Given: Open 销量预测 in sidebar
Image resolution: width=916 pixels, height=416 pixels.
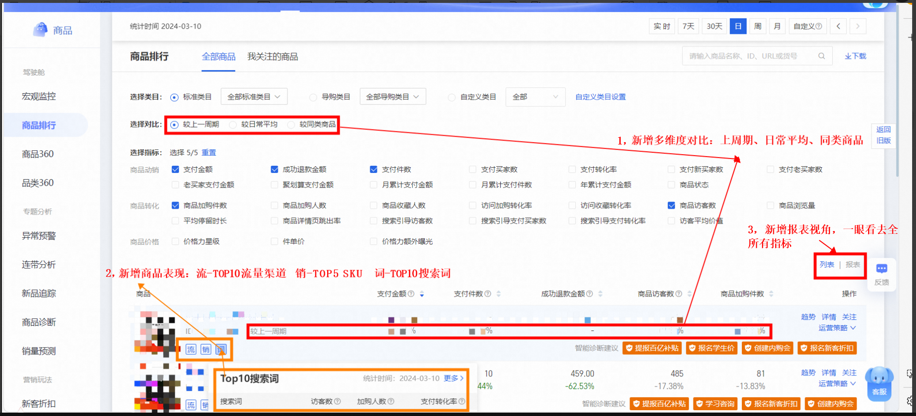Looking at the screenshot, I should pos(39,351).
